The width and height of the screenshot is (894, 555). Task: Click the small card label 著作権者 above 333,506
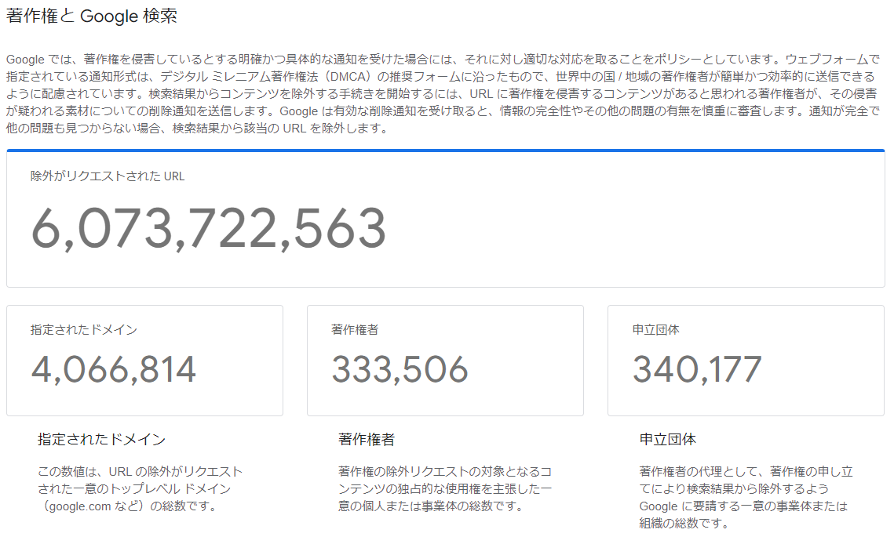point(355,329)
